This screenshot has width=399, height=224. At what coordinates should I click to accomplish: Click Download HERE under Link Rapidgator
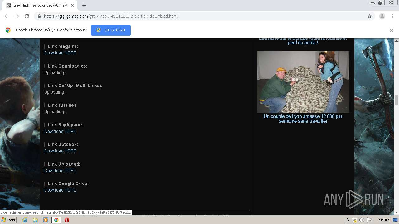pyautogui.click(x=60, y=131)
